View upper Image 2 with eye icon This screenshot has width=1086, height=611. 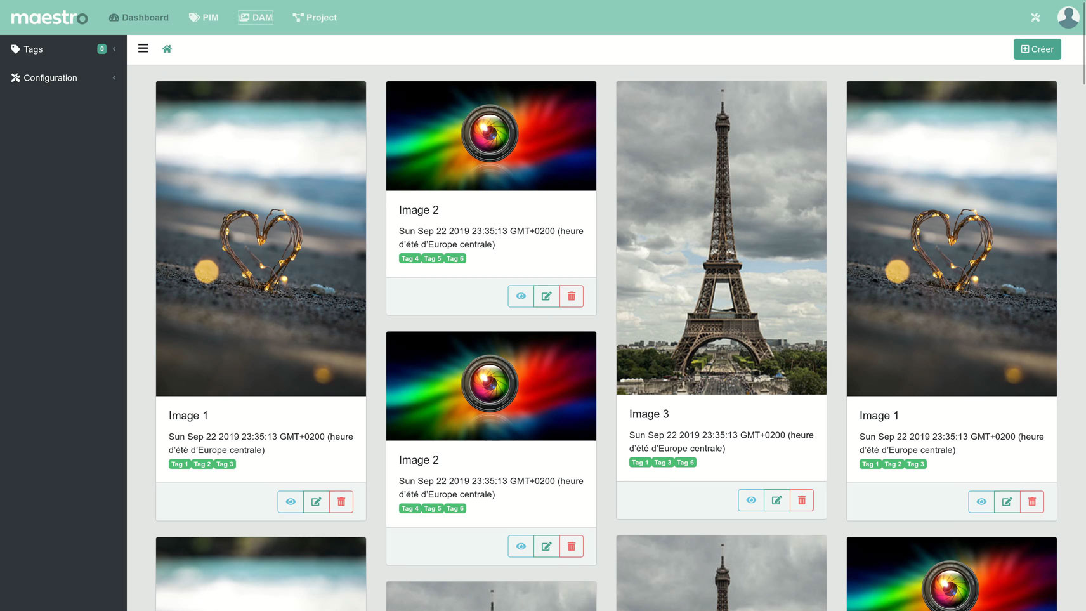point(521,296)
